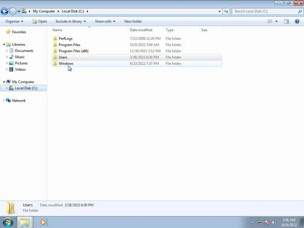The width and height of the screenshot is (304, 228).
Task: Collapse the Libraries tree node
Action: [x=4, y=45]
